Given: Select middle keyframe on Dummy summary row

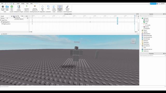Looking at the screenshot, I should pyautogui.click(x=90, y=18).
